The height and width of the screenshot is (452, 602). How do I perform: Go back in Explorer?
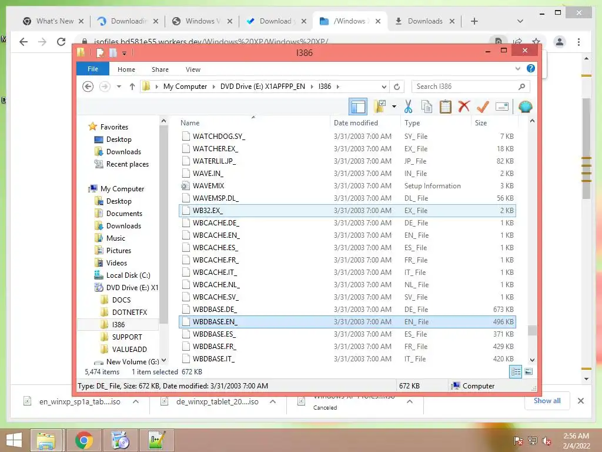pos(88,87)
